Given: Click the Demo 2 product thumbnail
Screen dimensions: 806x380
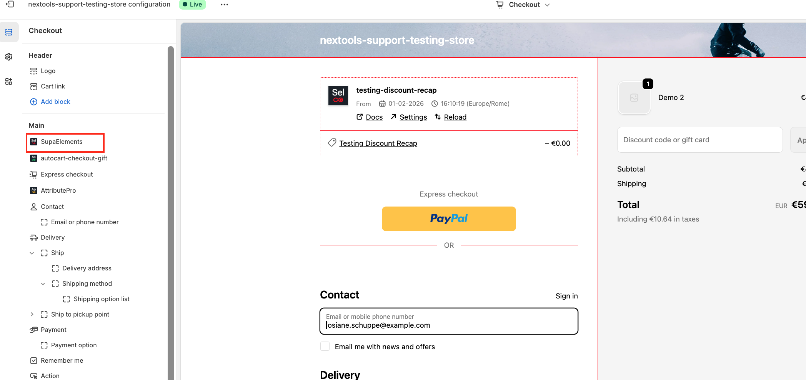Looking at the screenshot, I should [x=634, y=98].
